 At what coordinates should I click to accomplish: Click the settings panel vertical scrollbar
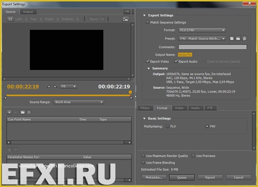tap(254, 130)
